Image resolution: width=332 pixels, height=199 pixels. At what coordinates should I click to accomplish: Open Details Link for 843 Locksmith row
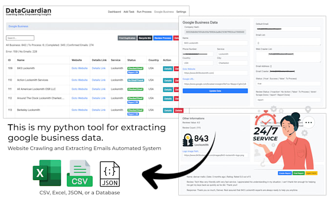[x=99, y=68]
